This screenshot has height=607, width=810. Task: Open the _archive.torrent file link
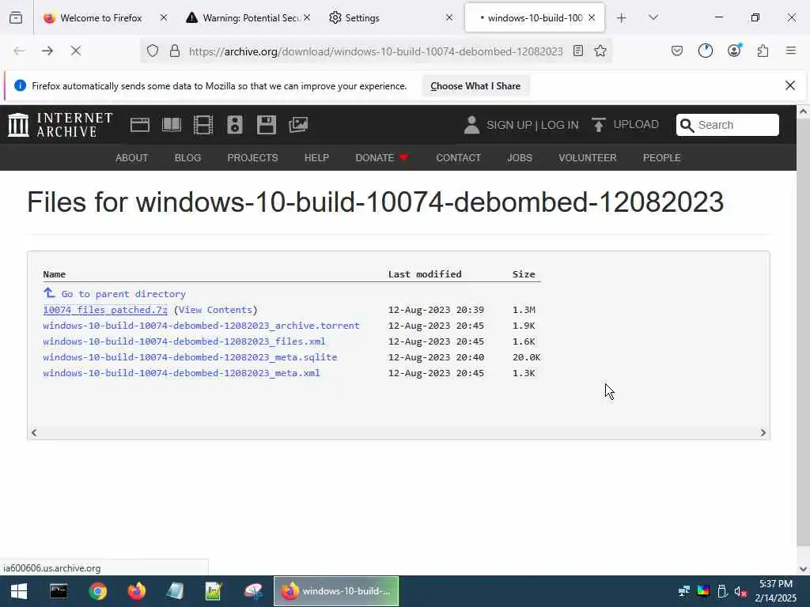(x=202, y=326)
